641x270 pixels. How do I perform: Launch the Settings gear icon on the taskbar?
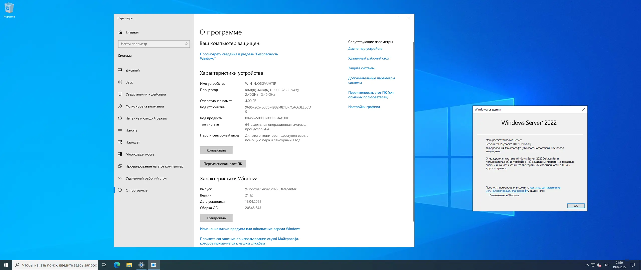pos(141,265)
